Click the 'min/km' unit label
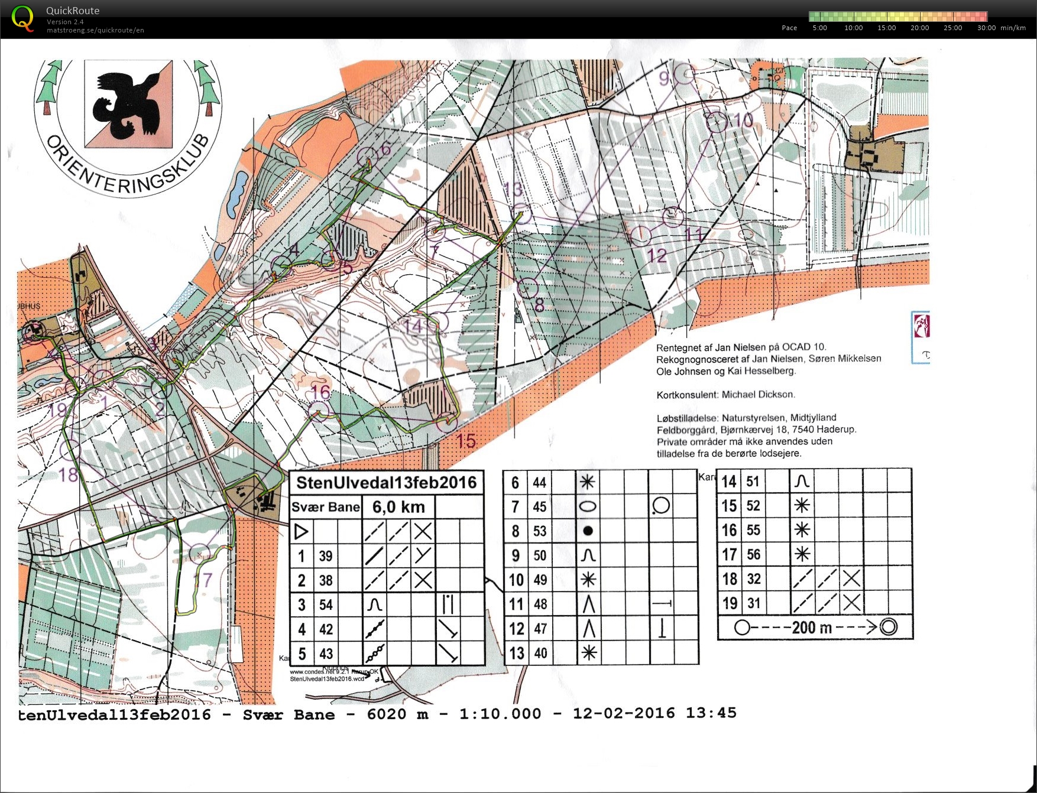Screen dimensions: 1037x793 (x=1013, y=28)
